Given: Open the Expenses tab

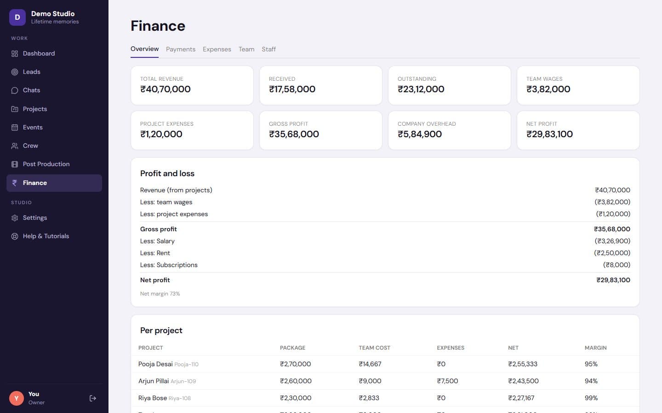Looking at the screenshot, I should click(217, 49).
